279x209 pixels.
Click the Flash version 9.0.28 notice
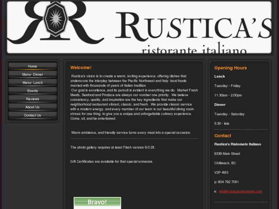(112, 147)
